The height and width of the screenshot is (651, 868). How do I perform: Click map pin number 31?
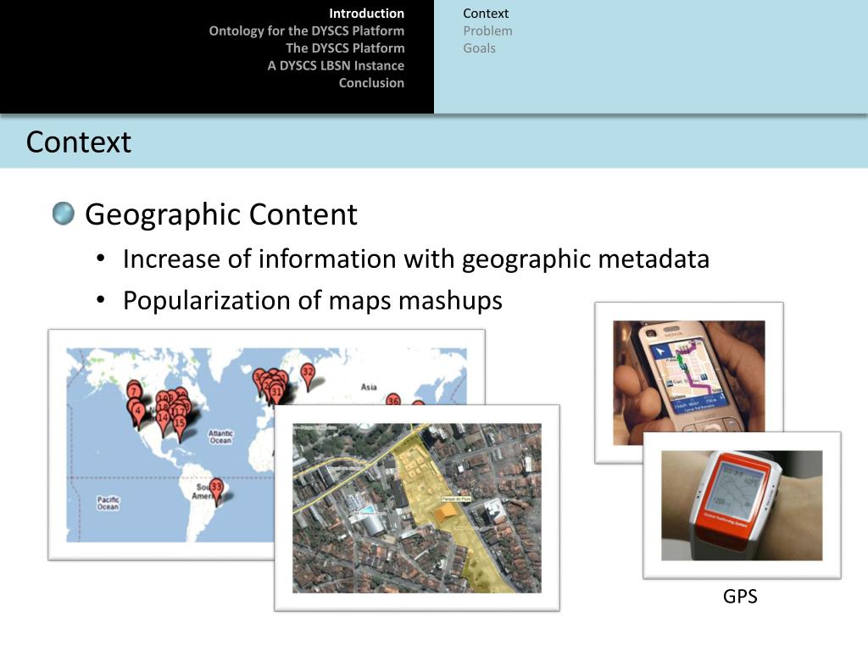pos(275,392)
